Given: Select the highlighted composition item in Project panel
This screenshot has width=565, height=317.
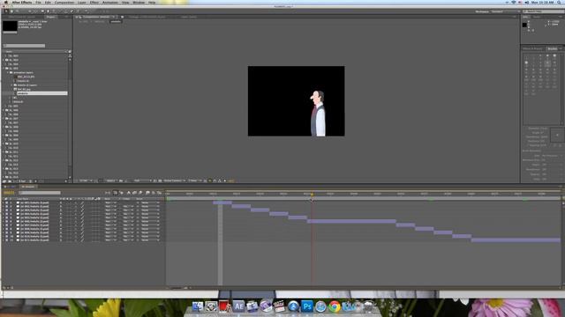Looking at the screenshot, I should click(41, 93).
